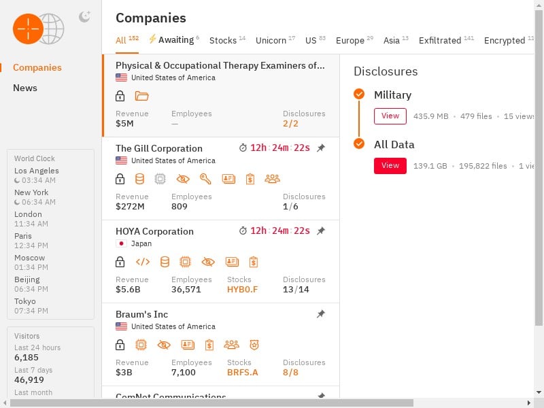Open the News sidebar section
544x408 pixels.
pos(25,88)
